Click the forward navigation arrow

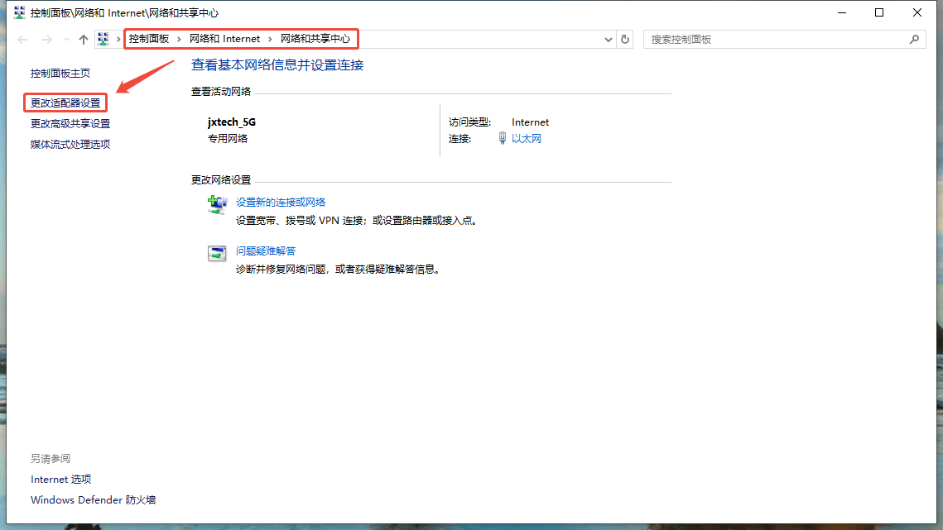pos(47,39)
